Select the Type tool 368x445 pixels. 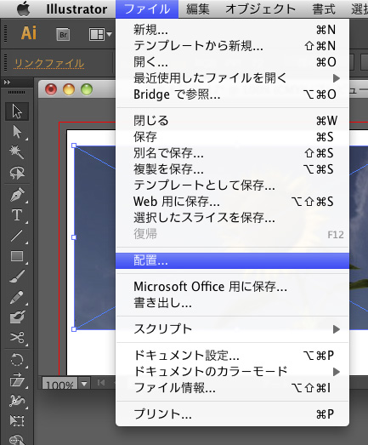click(17, 215)
